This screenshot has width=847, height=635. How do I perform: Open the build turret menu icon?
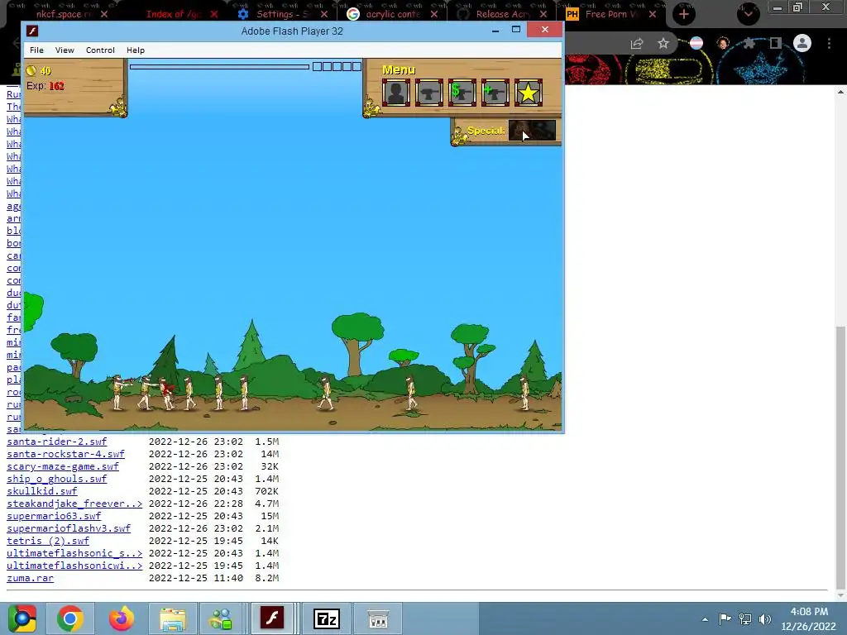tap(429, 93)
